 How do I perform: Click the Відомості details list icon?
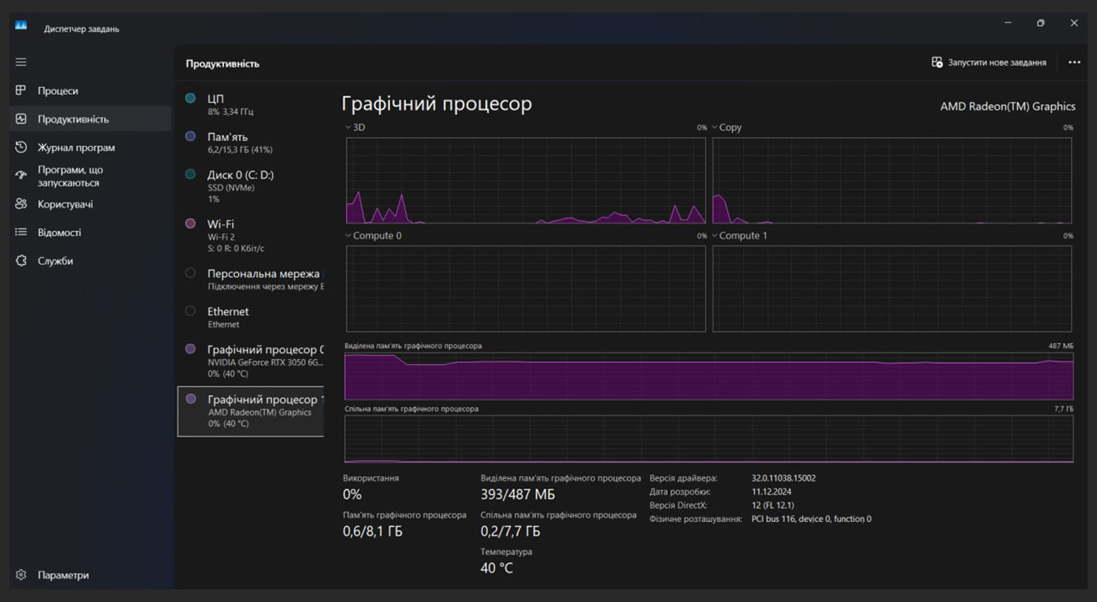21,232
